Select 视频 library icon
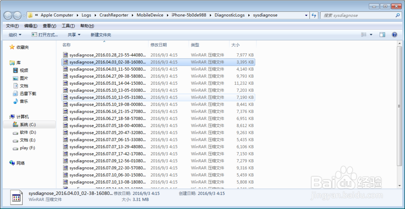Viewport: 405px width, 209px height. click(x=16, y=71)
